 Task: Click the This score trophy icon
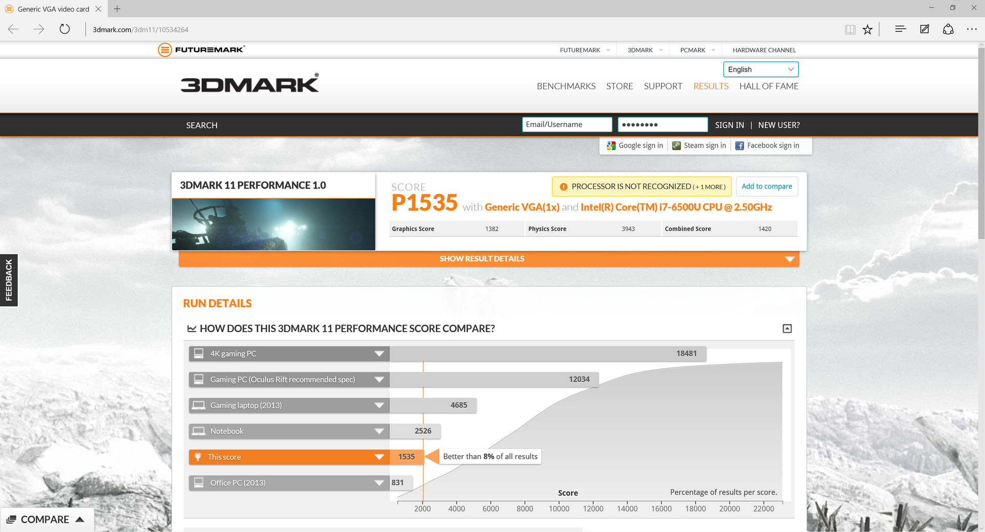click(198, 457)
